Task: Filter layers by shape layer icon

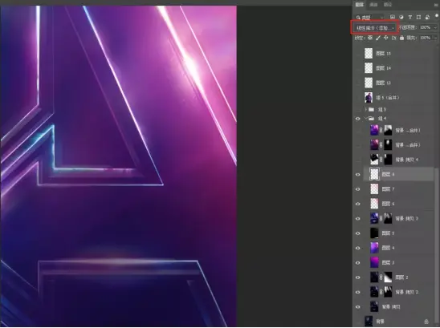Action: coord(418,17)
